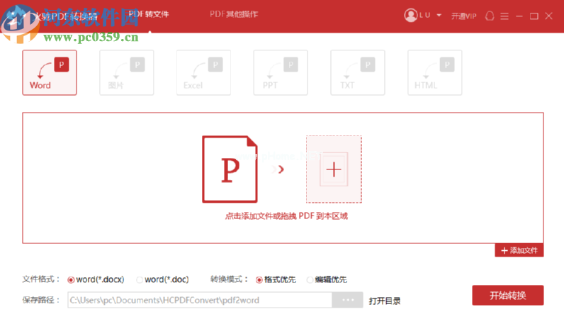Switch to PDF转文件 tab
Viewport: 564px width, 324px height.
[x=149, y=14]
